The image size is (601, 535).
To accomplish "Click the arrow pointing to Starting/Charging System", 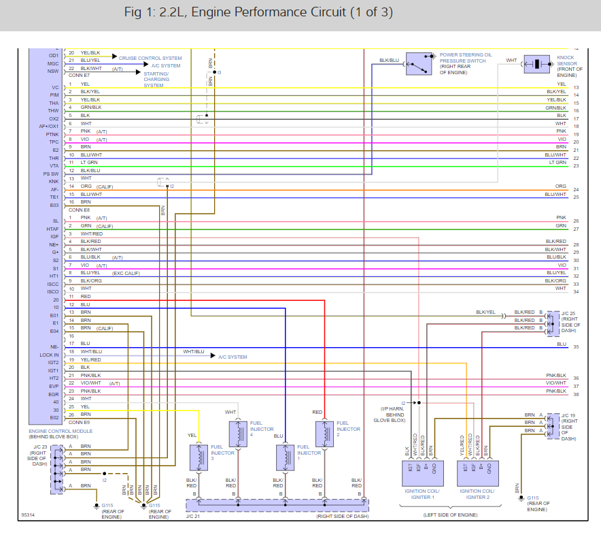I will (138, 72).
